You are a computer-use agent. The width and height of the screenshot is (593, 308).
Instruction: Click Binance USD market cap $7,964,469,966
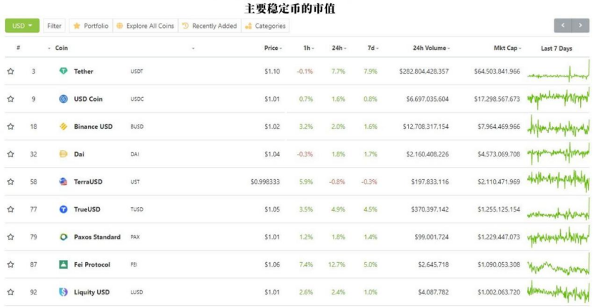499,126
